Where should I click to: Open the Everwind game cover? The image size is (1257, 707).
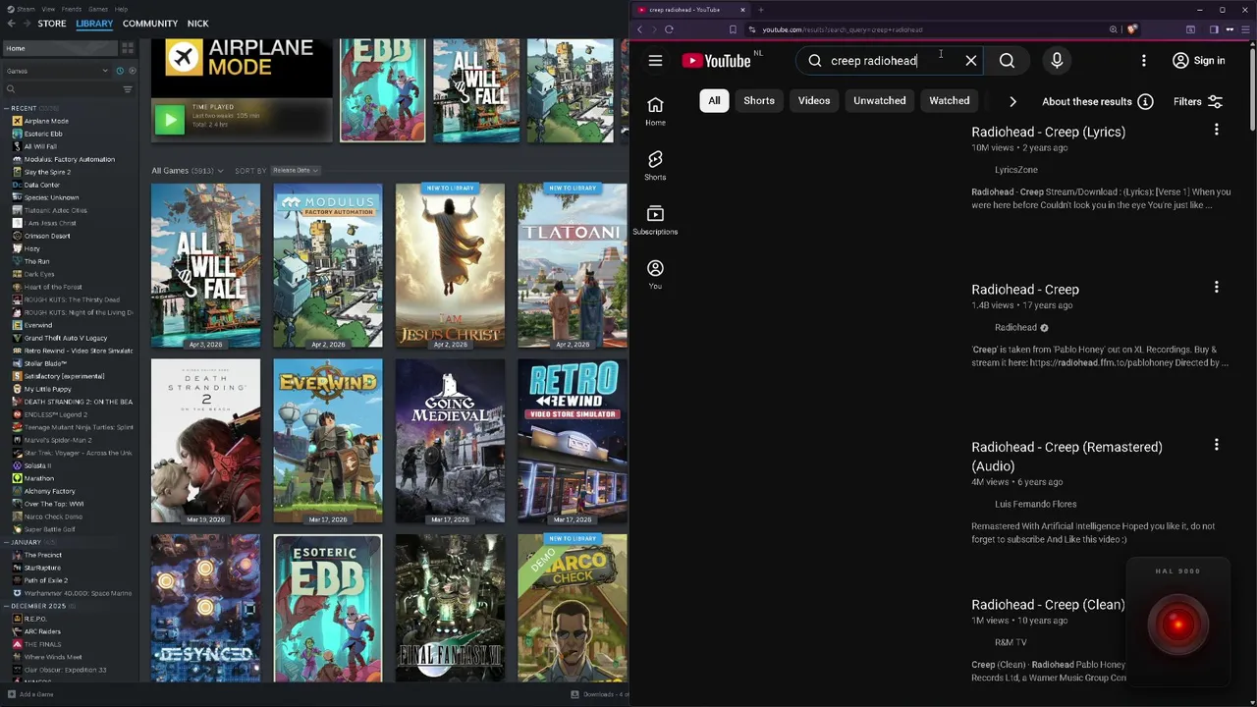pyautogui.click(x=328, y=441)
